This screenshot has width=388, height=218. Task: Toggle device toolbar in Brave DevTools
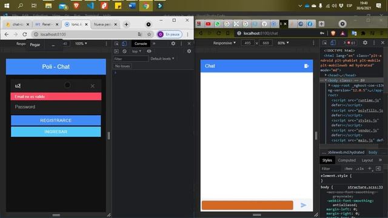(x=333, y=43)
